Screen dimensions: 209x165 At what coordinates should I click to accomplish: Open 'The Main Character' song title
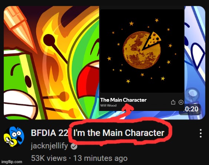point(123,100)
